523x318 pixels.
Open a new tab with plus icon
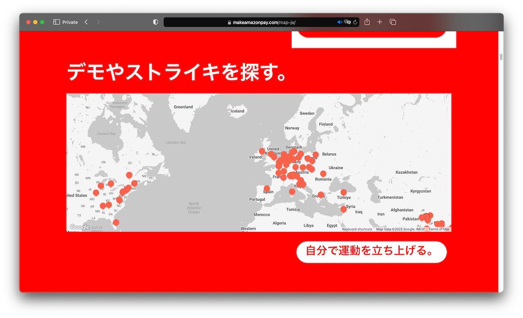point(380,22)
